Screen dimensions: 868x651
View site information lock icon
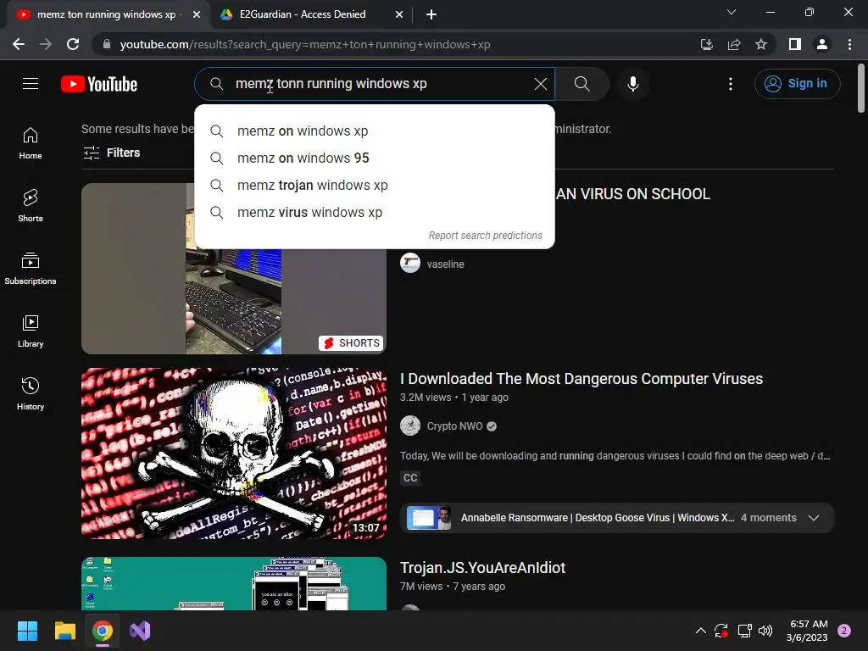click(x=107, y=44)
